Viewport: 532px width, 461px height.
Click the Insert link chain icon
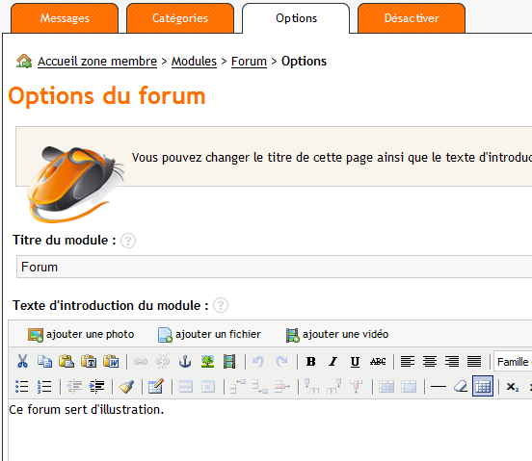point(140,362)
